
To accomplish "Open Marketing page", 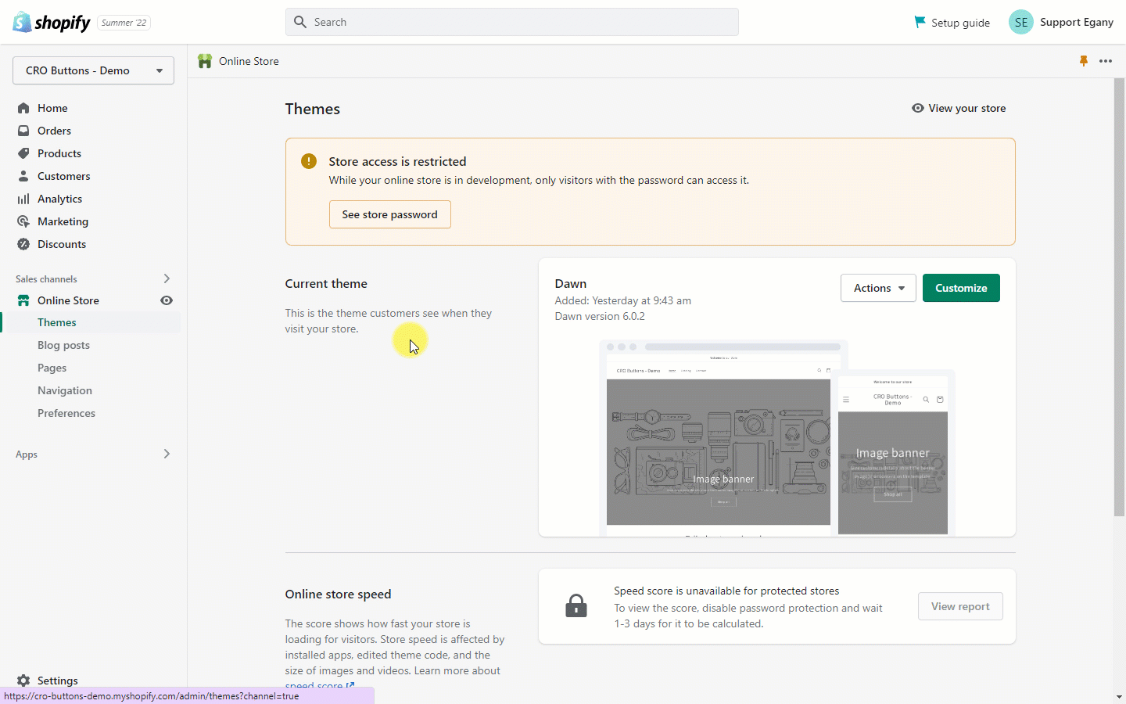I will [63, 221].
